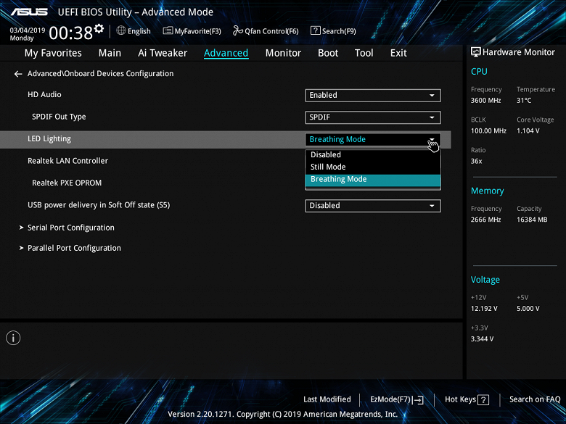
Task: Collapse the LED Lighting Breathing Mode dropdown
Action: tap(373, 139)
